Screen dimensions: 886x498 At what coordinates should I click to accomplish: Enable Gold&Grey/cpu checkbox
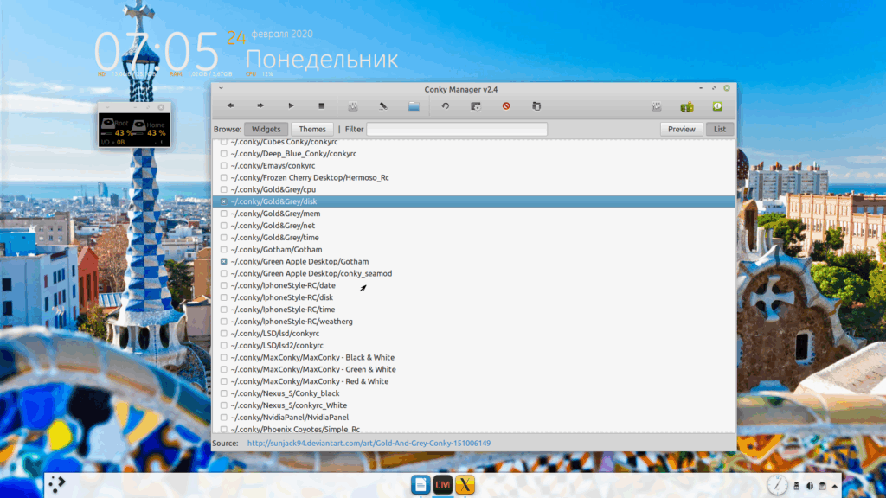(x=224, y=189)
